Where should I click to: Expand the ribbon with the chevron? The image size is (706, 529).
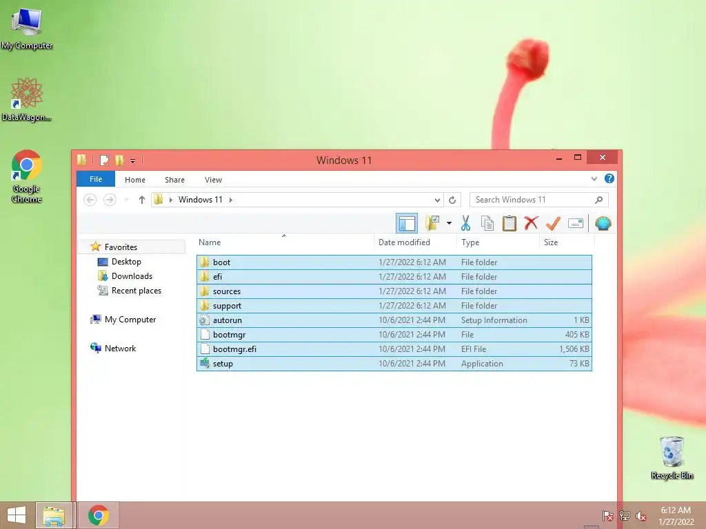(x=594, y=178)
